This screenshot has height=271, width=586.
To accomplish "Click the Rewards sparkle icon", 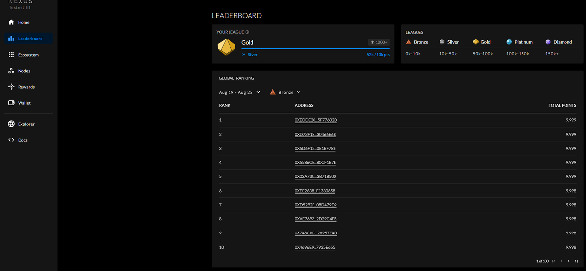I will point(11,87).
